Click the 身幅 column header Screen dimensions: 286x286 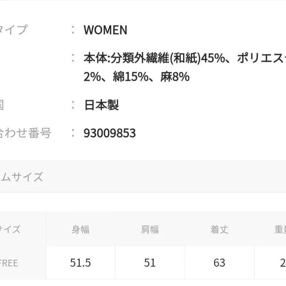coord(81,230)
